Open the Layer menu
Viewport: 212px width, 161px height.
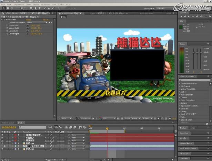(28, 4)
